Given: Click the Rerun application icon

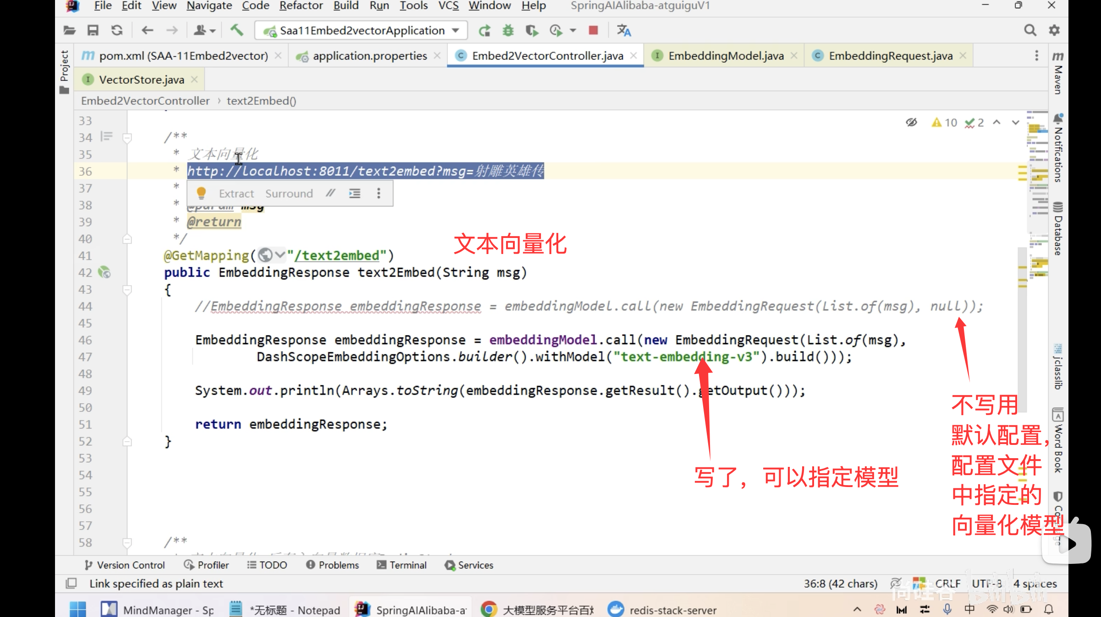Looking at the screenshot, I should click(x=484, y=30).
